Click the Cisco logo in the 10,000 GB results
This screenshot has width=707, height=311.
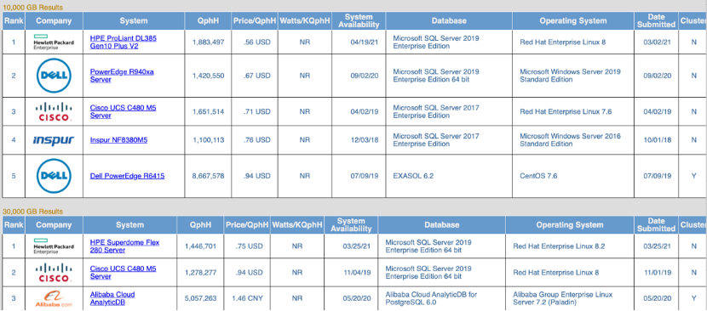click(x=54, y=111)
